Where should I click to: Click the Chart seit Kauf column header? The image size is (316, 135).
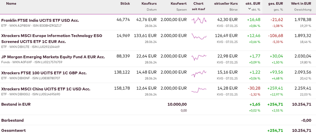(198, 3)
